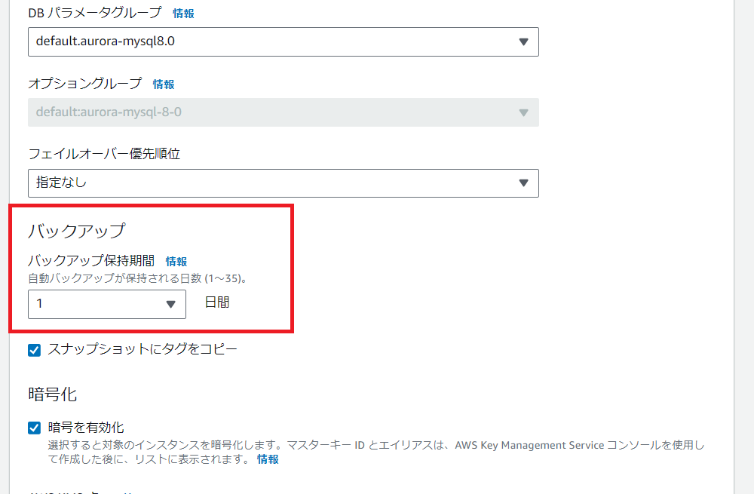Click the 自動バックアップが保持される日数 (1～35) hint text
754x494 pixels.
coord(137,278)
